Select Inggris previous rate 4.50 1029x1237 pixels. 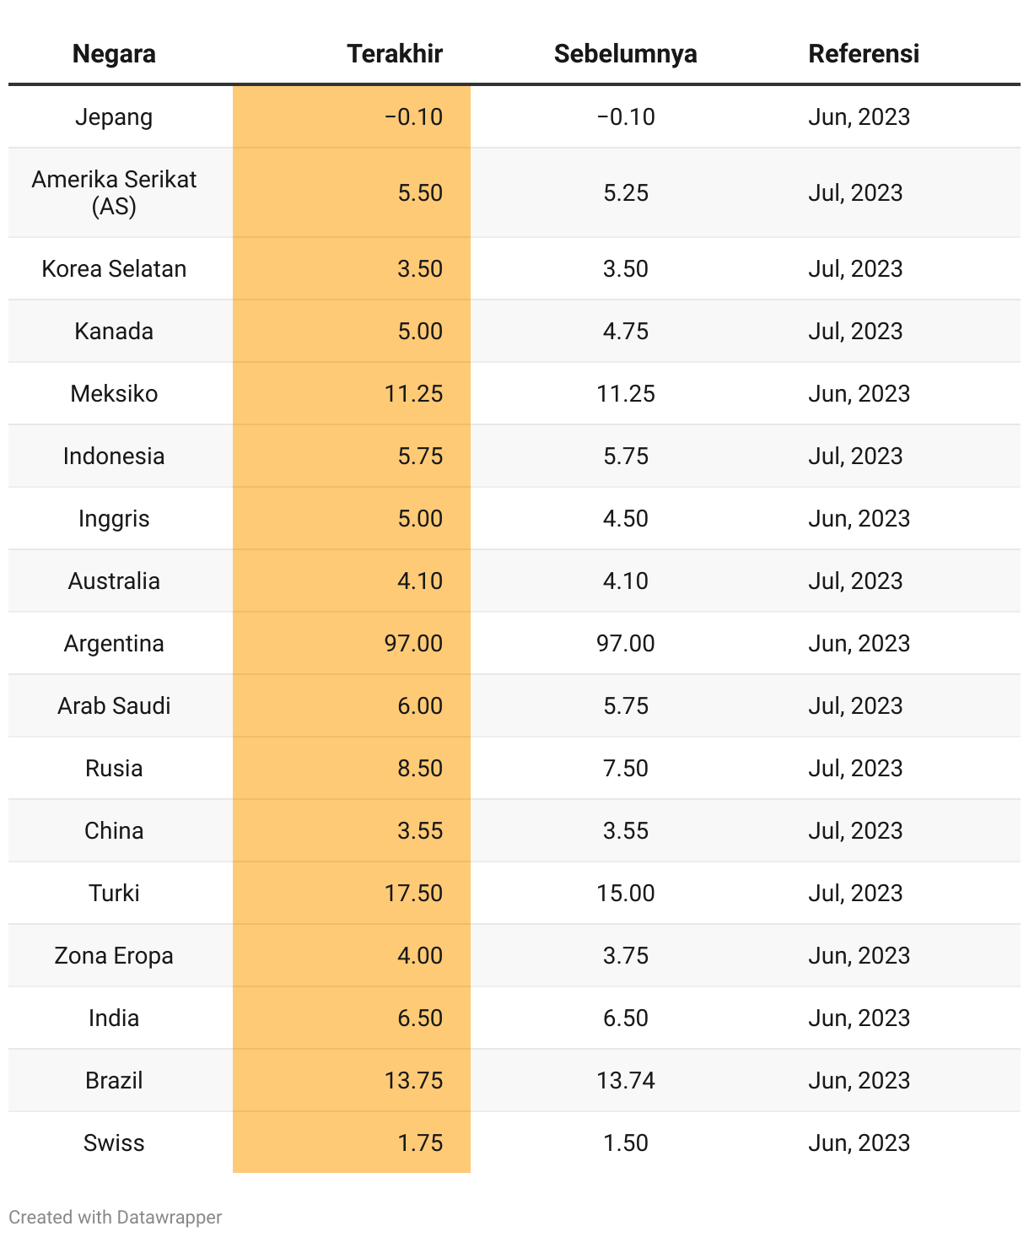coord(626,518)
